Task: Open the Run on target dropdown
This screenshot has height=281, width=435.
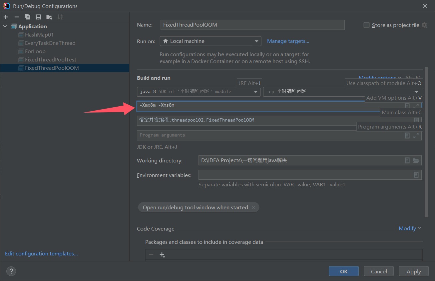Action: pyautogui.click(x=256, y=41)
